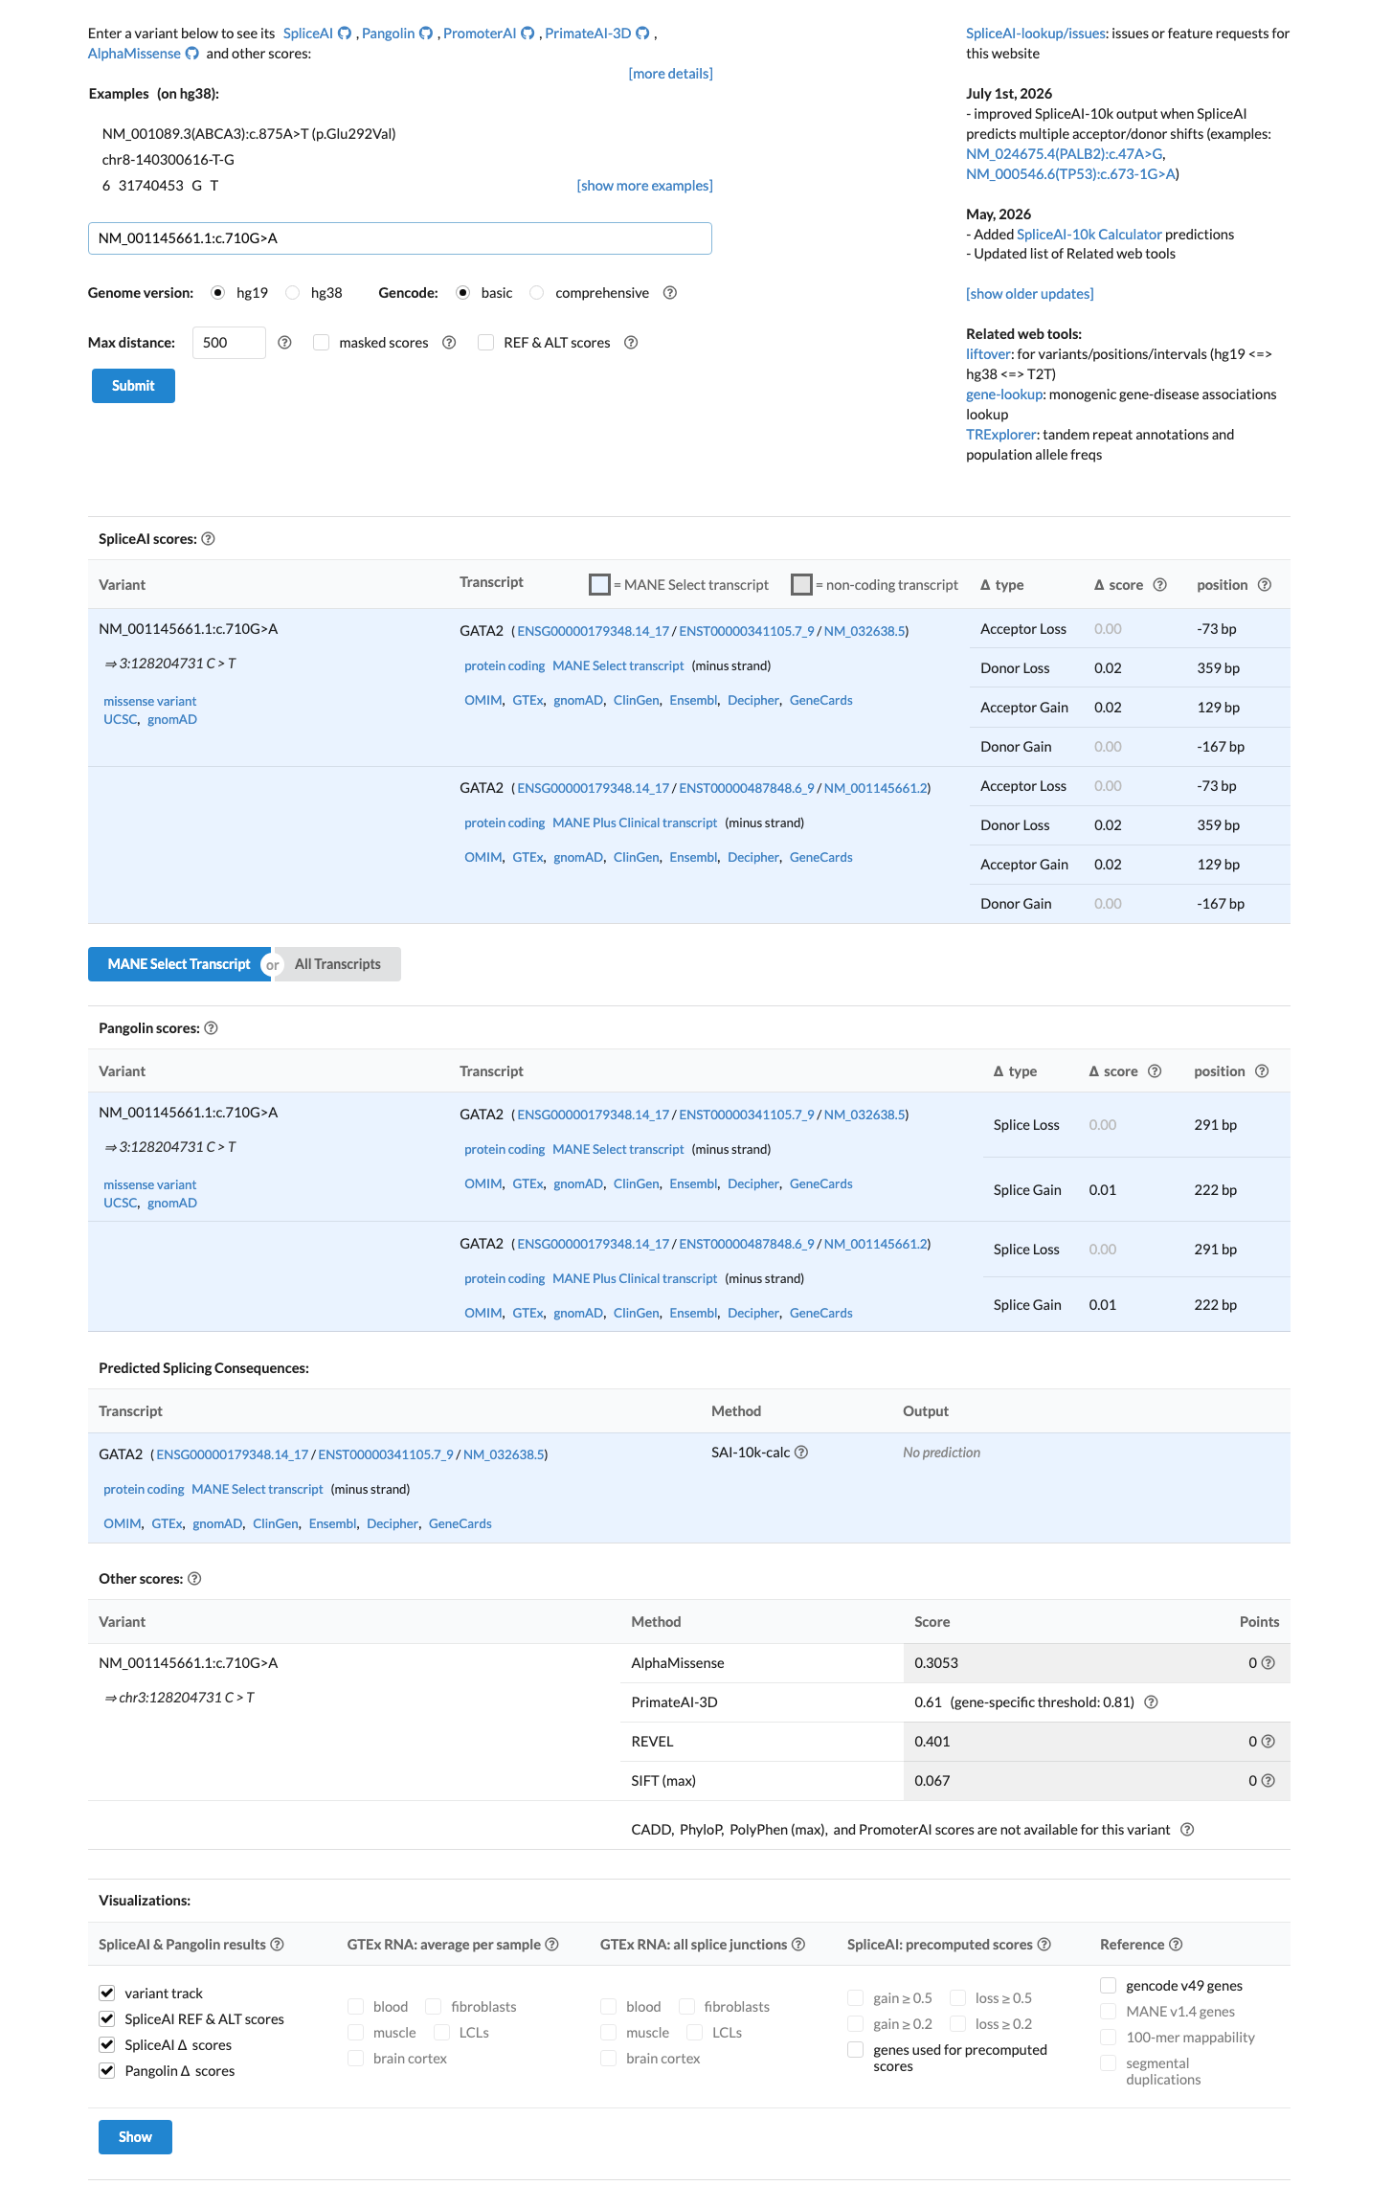Open PrimateAI-3D GitHub icon link
Screen dimensions: 1392x2208
point(642,34)
